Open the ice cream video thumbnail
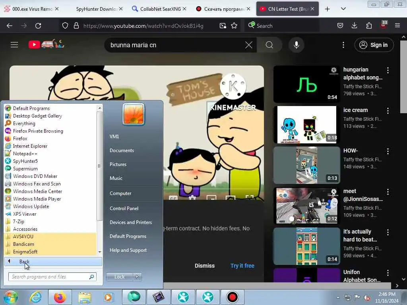The width and height of the screenshot is (407, 305). click(x=306, y=125)
